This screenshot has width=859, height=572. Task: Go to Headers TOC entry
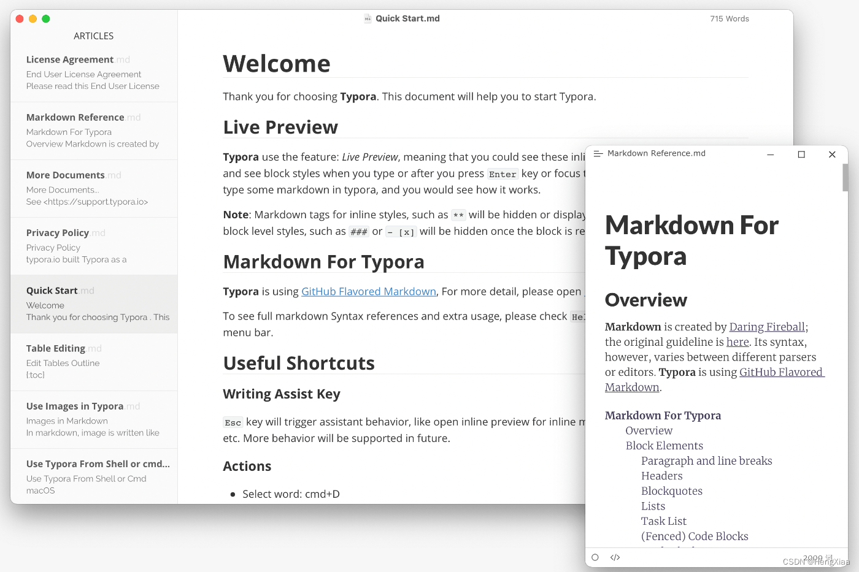[662, 476]
